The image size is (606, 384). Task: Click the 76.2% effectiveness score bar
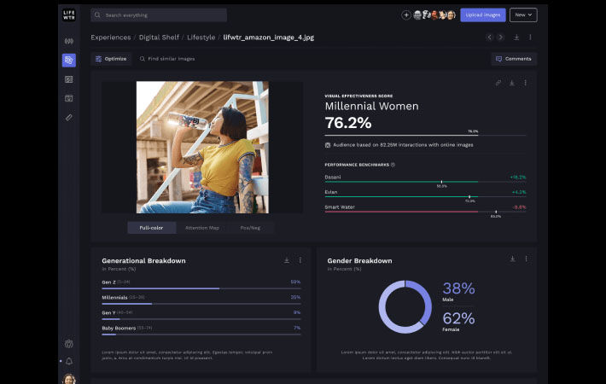[425, 135]
